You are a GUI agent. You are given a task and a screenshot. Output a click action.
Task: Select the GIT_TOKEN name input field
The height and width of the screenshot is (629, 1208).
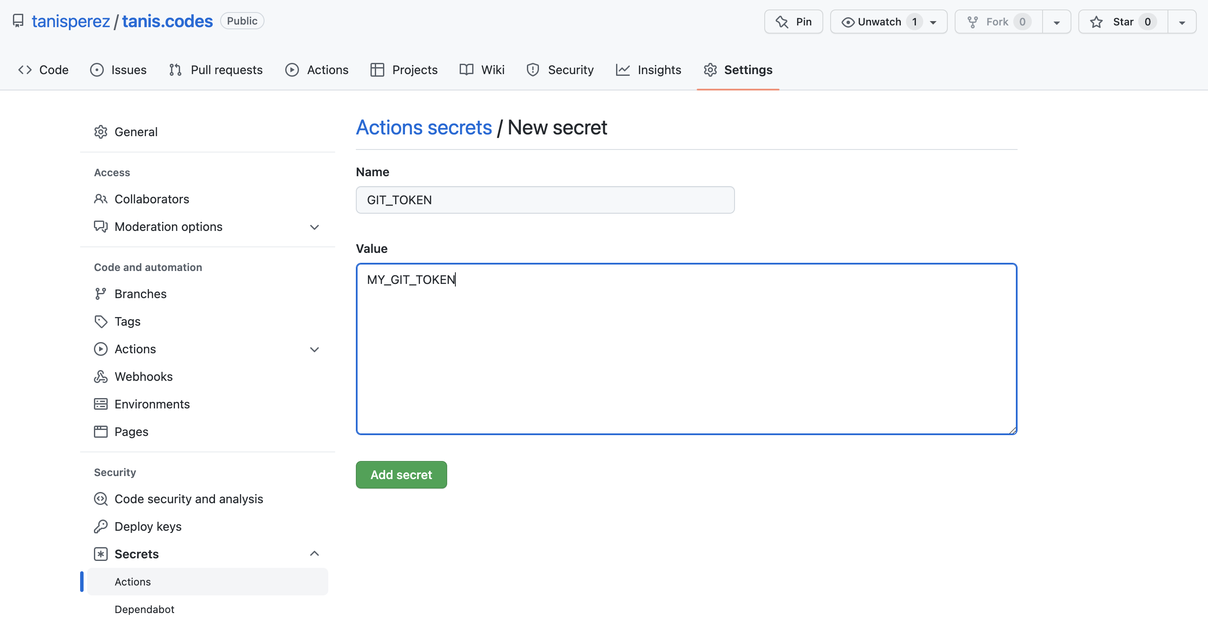coord(546,200)
